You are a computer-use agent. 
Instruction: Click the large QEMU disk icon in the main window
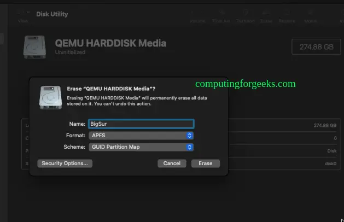click(x=34, y=47)
